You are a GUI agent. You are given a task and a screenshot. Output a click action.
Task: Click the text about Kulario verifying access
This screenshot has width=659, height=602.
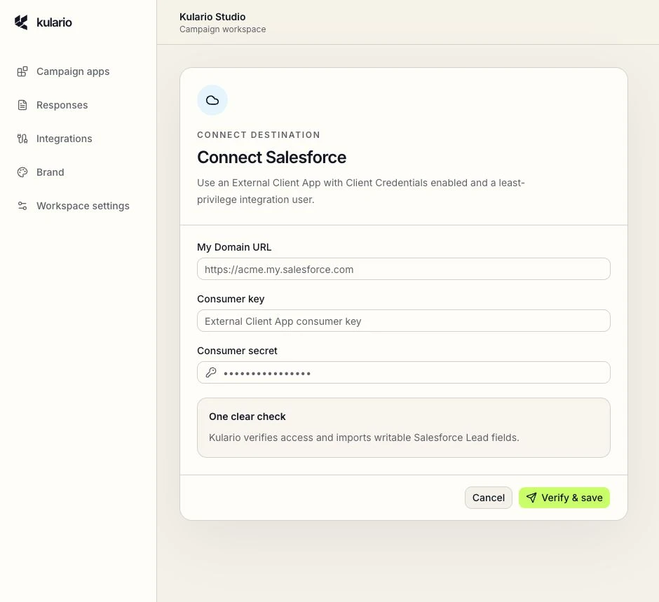[364, 437]
